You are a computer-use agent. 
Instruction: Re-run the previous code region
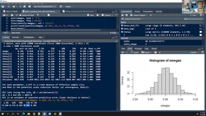(x=98, y=15)
